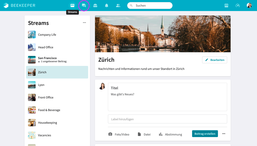The image size is (257, 146).
Task: Open the dashboard gauge icon
Action: (x=238, y=6)
